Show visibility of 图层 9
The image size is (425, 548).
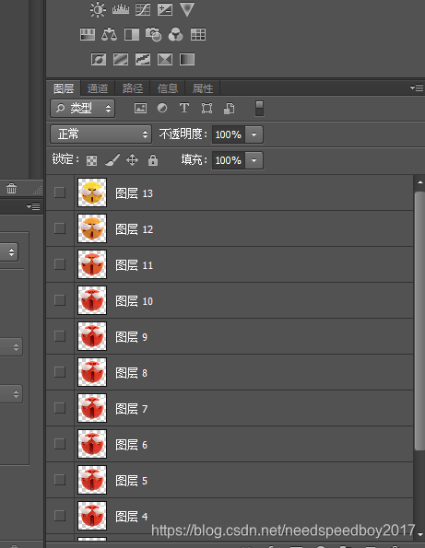pos(60,336)
